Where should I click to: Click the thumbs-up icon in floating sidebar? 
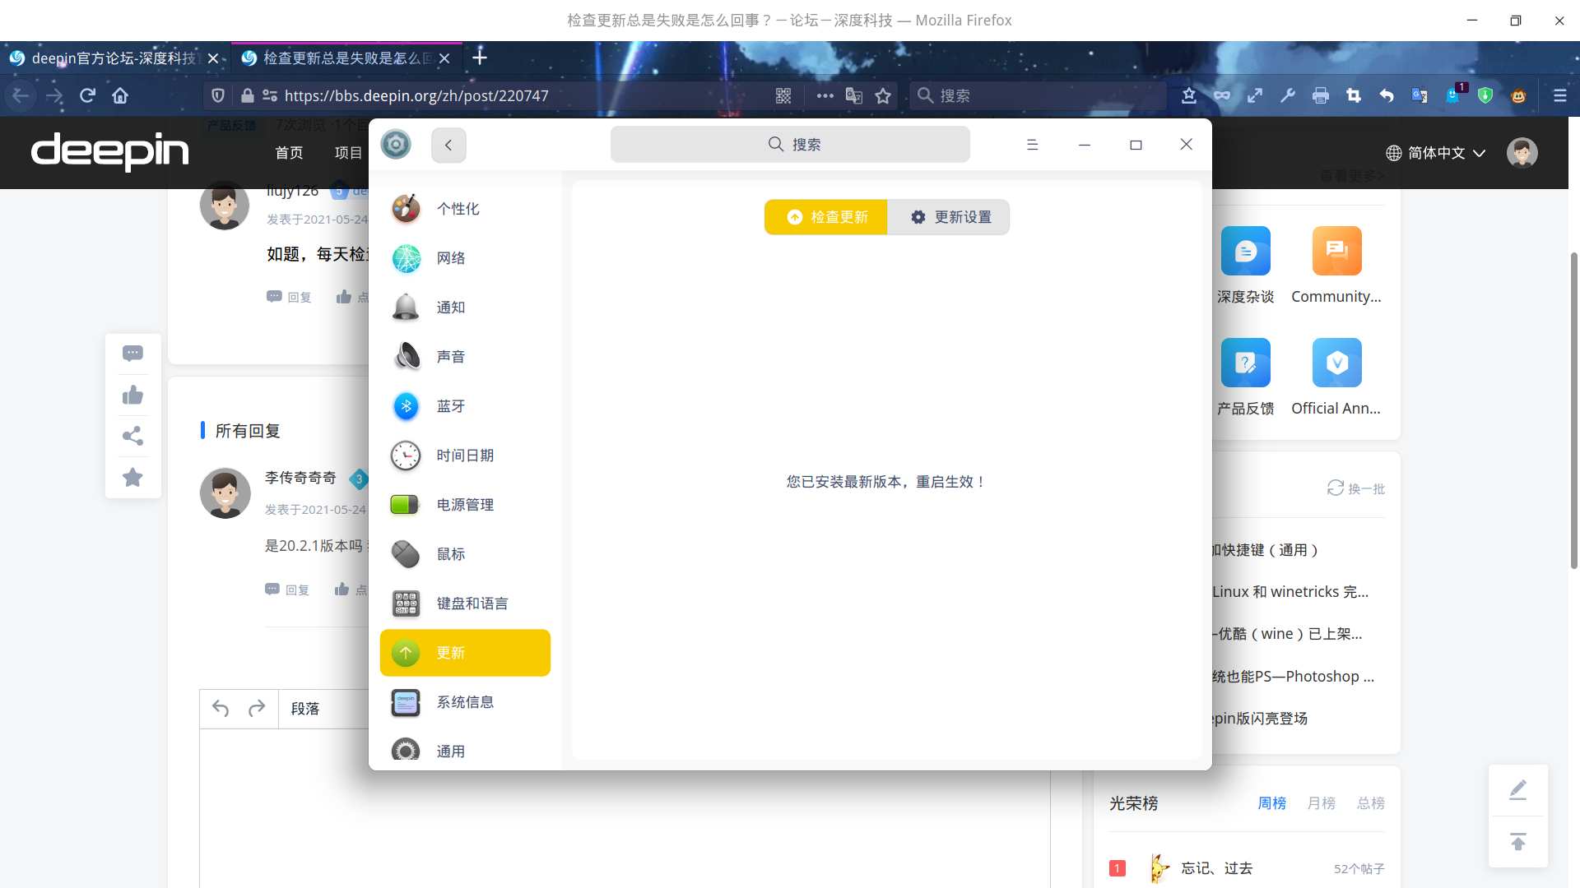point(132,395)
